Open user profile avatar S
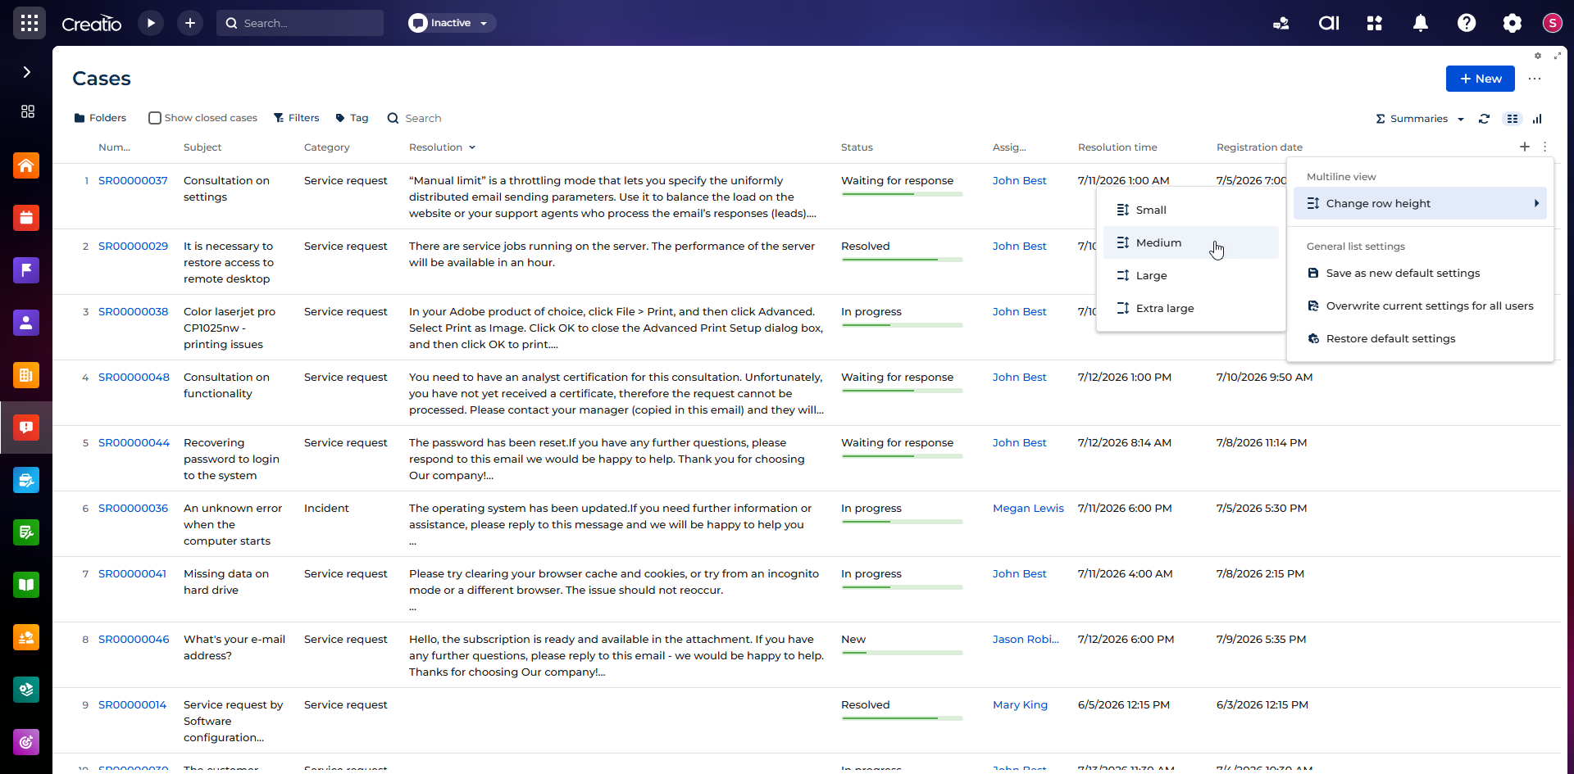This screenshot has width=1574, height=774. (x=1553, y=23)
